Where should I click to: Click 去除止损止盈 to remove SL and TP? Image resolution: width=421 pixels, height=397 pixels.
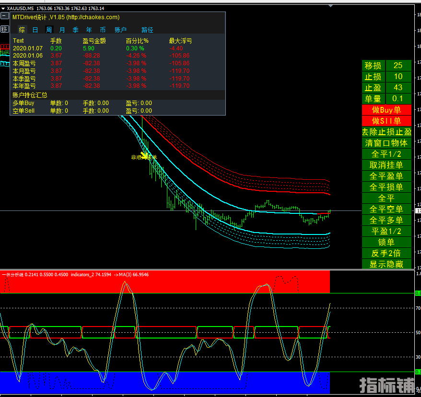386,132
